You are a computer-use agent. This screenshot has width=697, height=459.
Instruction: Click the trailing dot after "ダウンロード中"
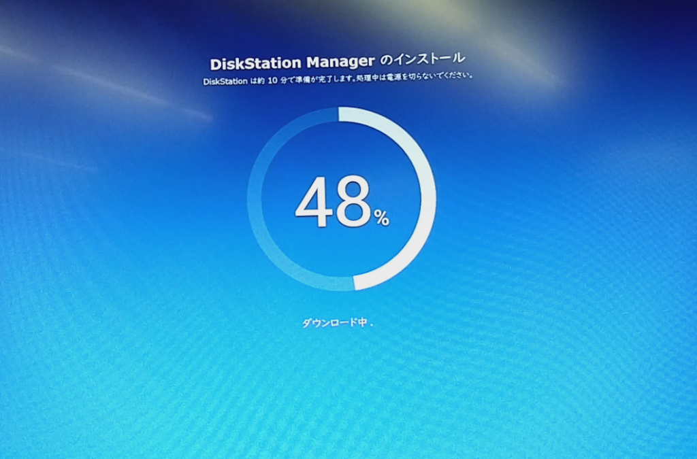tap(372, 325)
